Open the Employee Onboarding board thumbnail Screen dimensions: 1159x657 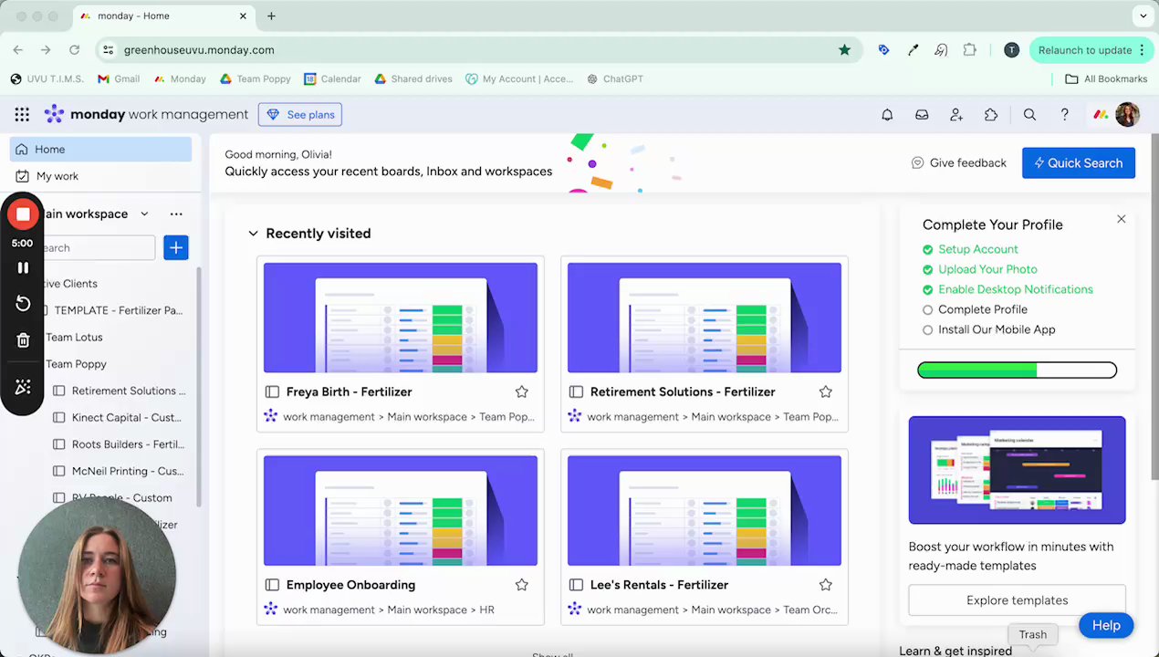click(x=401, y=511)
